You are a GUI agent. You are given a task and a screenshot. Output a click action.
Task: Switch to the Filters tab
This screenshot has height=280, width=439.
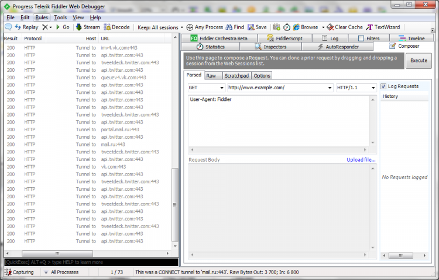click(369, 38)
